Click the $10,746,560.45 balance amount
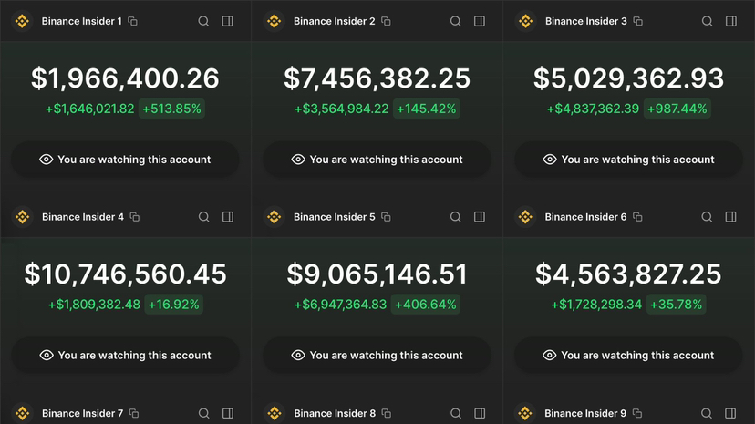Viewport: 755px width, 424px height. pos(126,274)
